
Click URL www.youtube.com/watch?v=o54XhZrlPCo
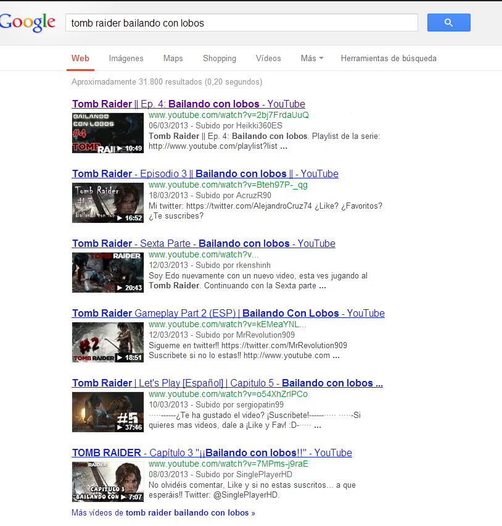click(x=228, y=394)
